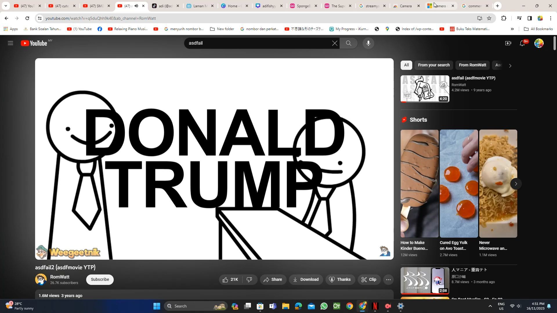Open the YouTube guide hamburger menu
The image size is (557, 313).
coord(10,43)
